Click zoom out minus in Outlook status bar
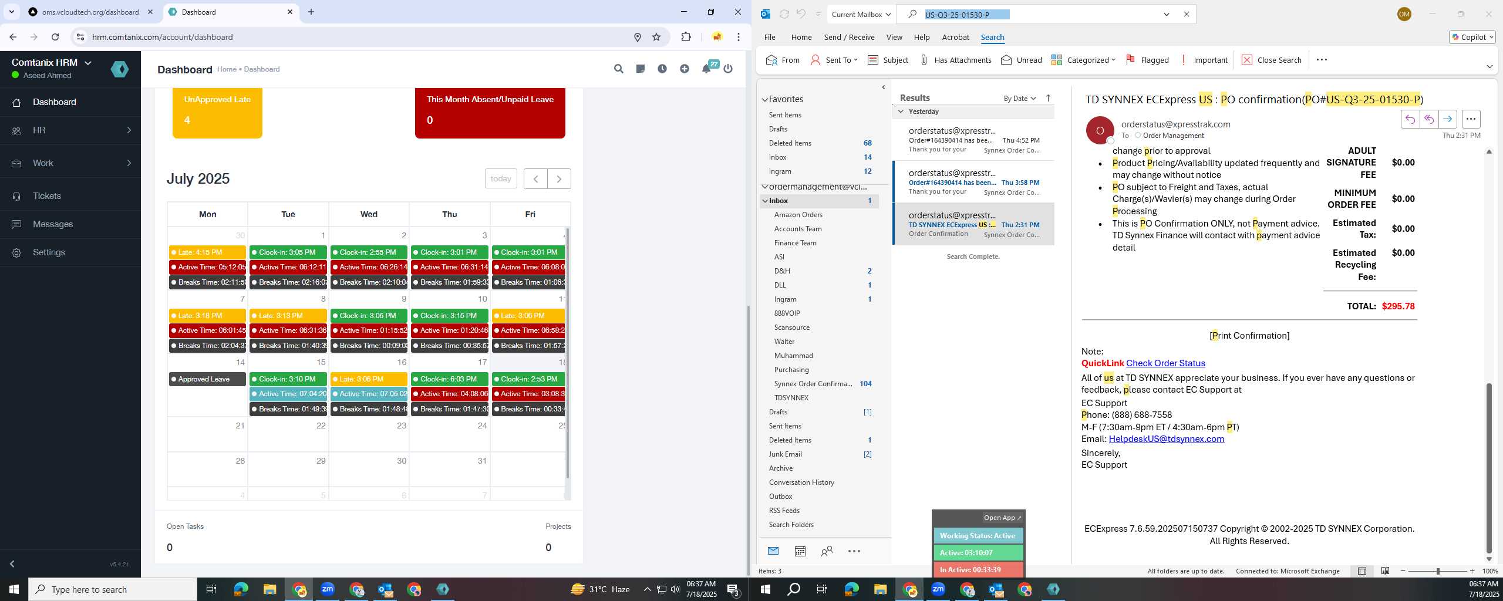 point(1403,571)
